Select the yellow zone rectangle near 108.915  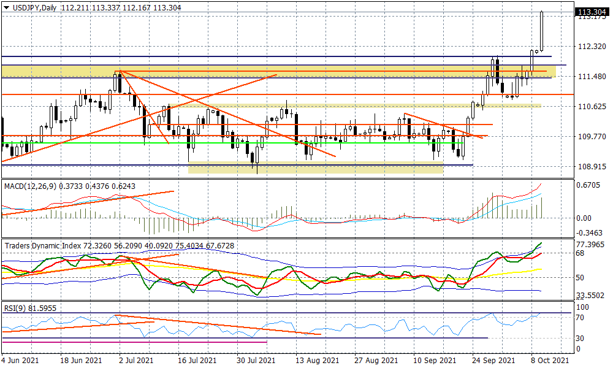pyautogui.click(x=316, y=167)
